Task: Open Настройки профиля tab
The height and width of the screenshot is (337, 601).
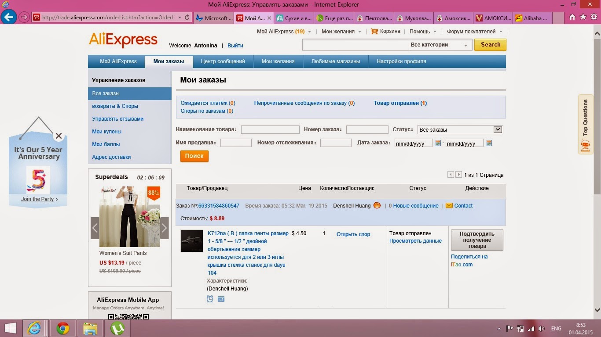Action: point(401,61)
